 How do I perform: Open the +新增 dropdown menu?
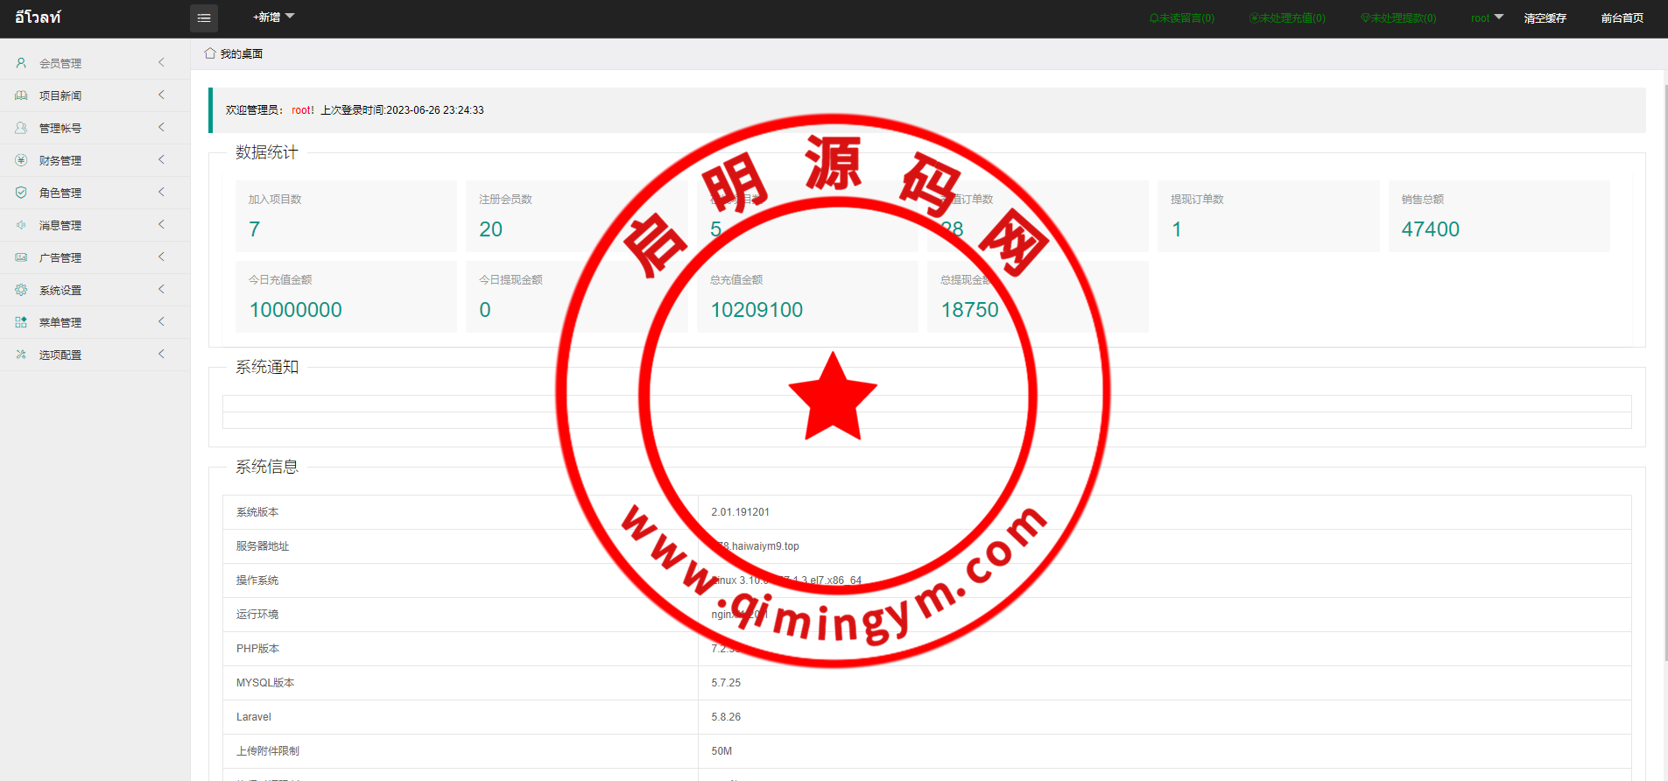click(273, 18)
